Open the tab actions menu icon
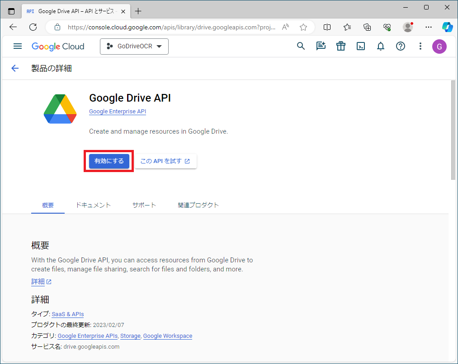 [11, 11]
